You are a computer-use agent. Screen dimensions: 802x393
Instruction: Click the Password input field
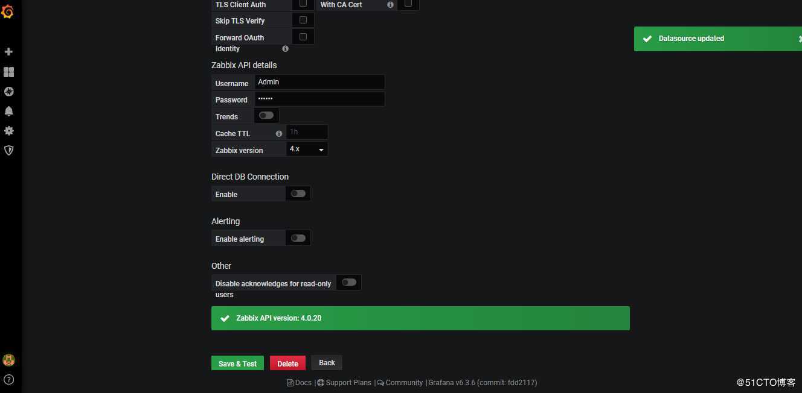click(x=319, y=99)
